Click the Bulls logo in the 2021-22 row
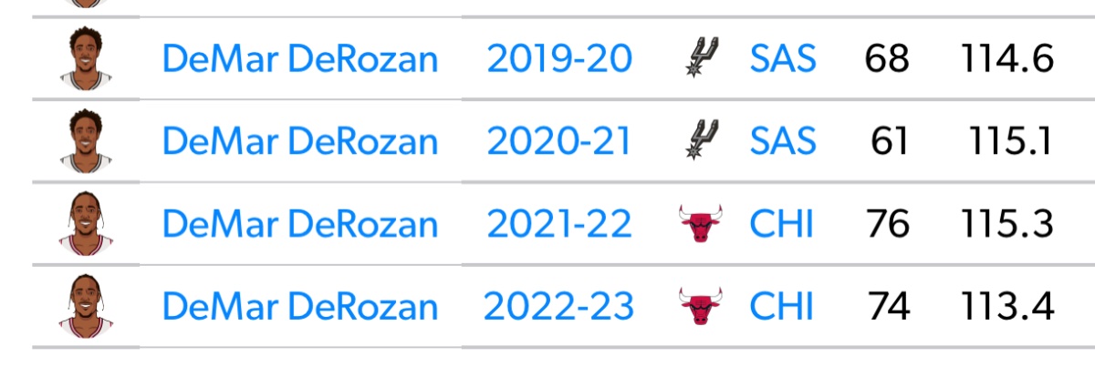Screen dimensions: 1095x367 coord(701,224)
